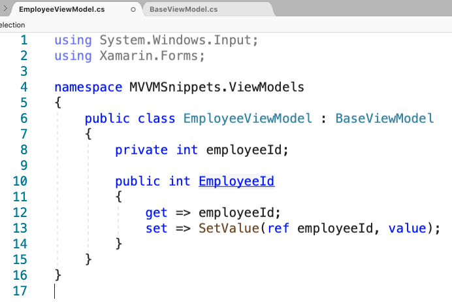Image resolution: width=452 pixels, height=302 pixels.
Task: Click the class keyword on line 6
Action: pyautogui.click(x=156, y=118)
